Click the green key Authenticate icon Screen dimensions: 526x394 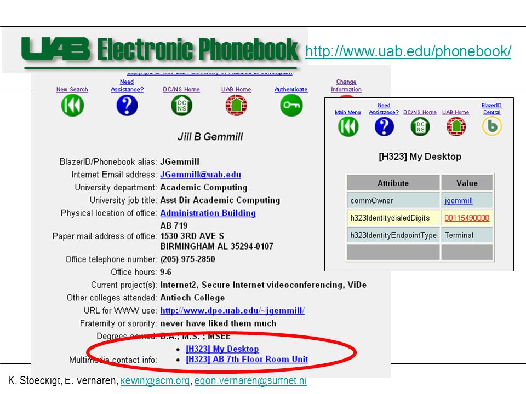291,105
